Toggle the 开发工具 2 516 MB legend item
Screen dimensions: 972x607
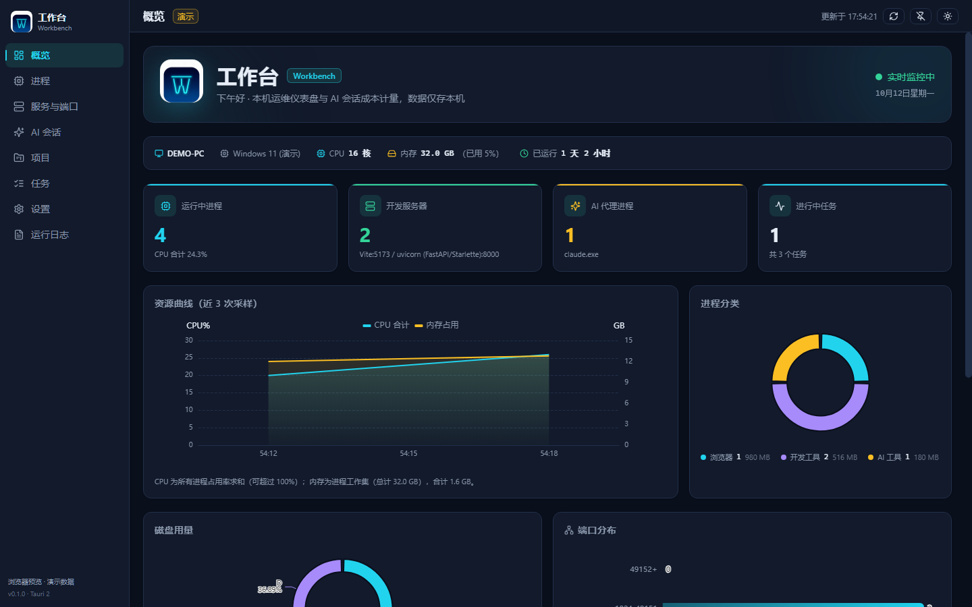(x=819, y=457)
